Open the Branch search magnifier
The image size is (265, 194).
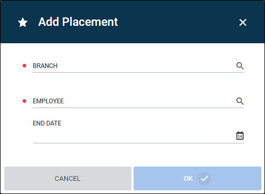(240, 66)
